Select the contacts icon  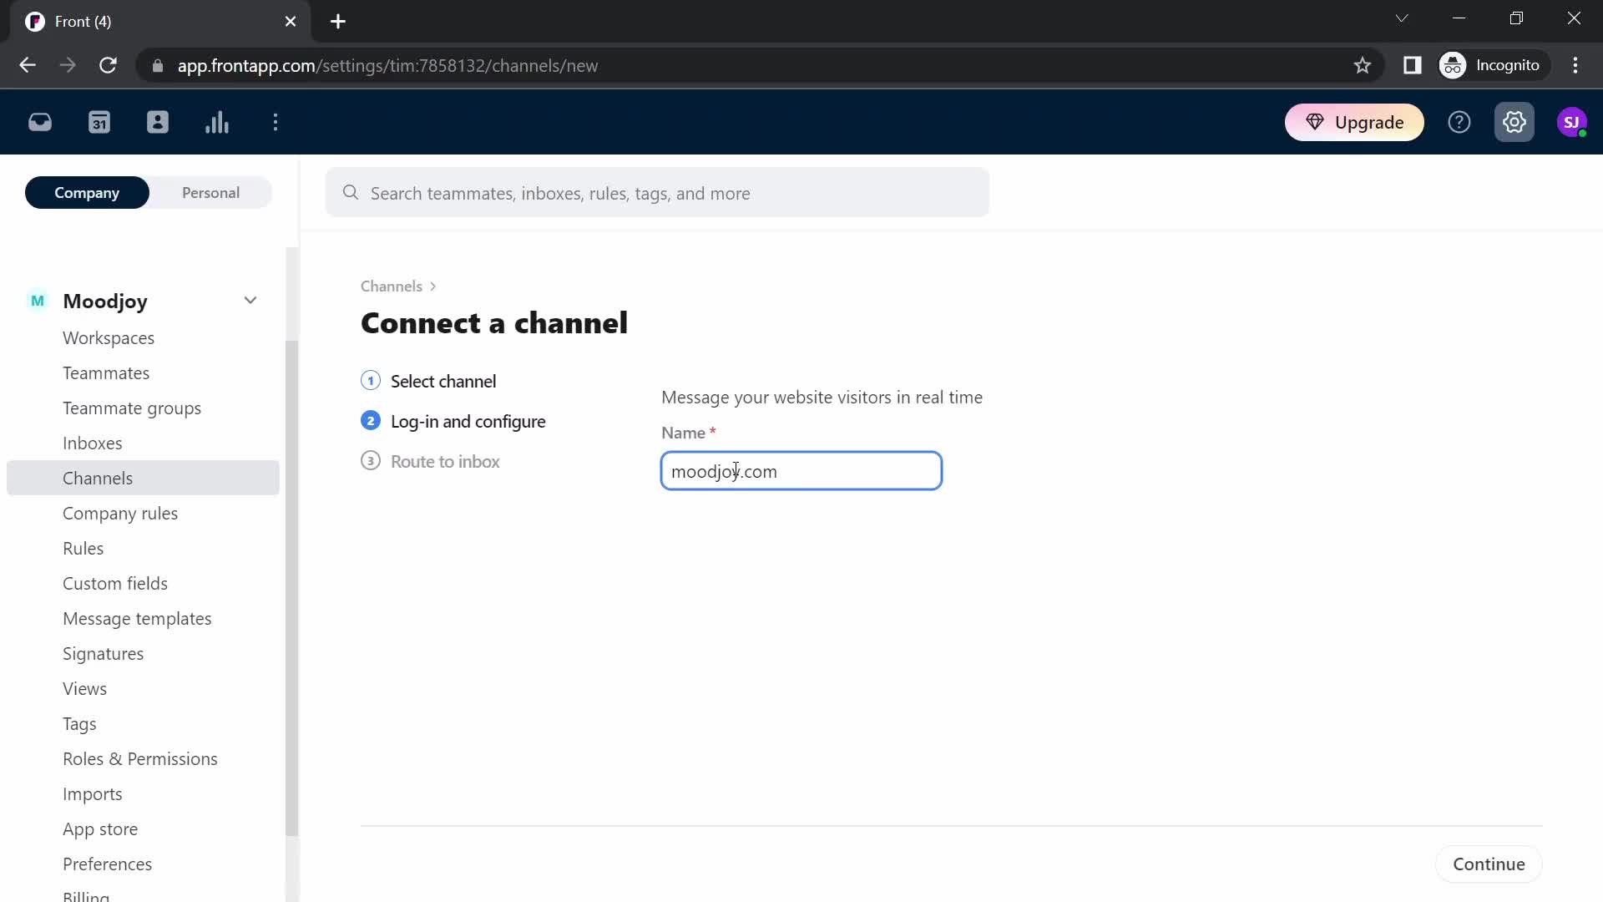coord(158,122)
